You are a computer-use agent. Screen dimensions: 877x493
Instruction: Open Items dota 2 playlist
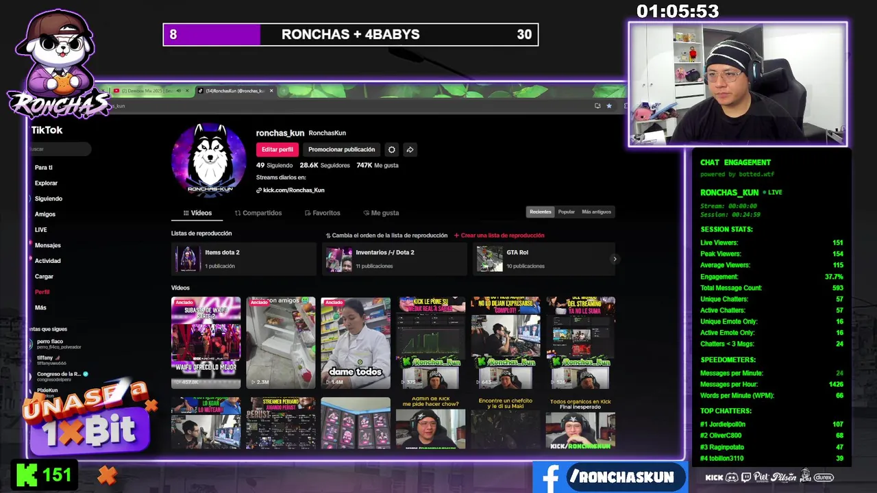pyautogui.click(x=243, y=259)
